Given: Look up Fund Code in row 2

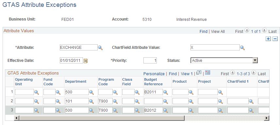Looking at the screenshot, I should 58,101.
